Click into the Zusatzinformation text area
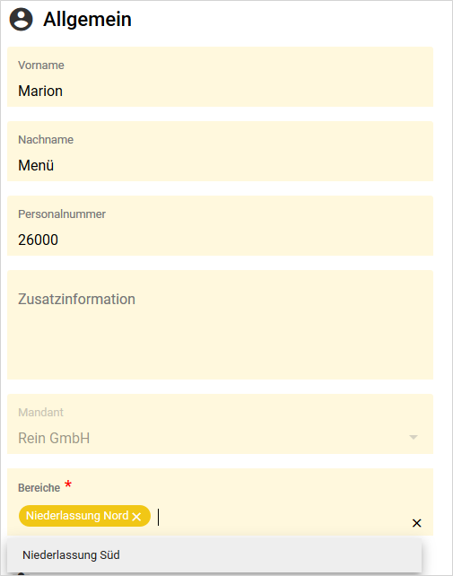Image resolution: width=453 pixels, height=576 pixels. click(x=220, y=325)
